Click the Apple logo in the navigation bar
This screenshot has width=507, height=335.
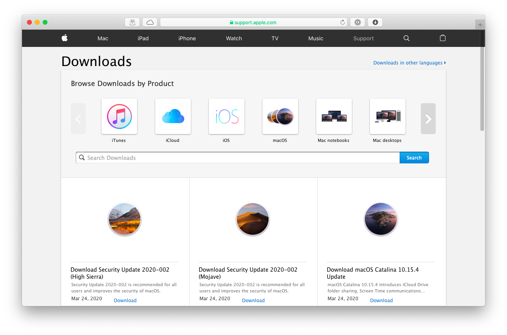(x=65, y=38)
